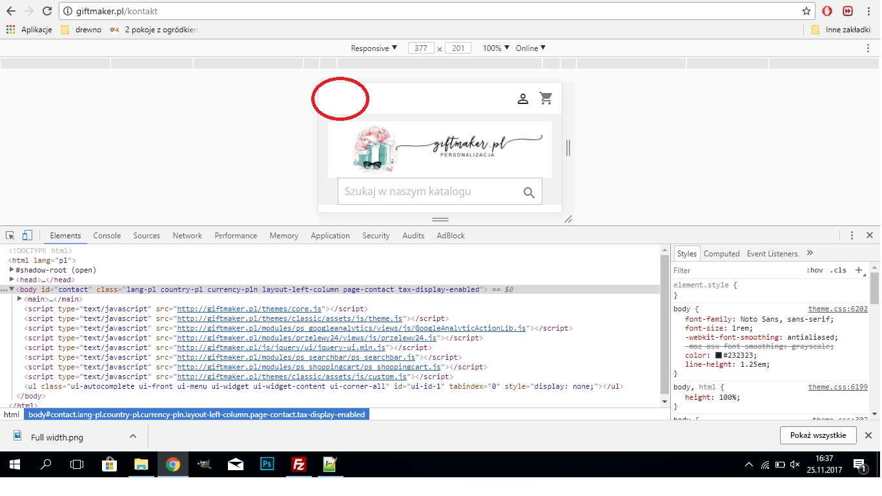Screen dimensions: 882x496
Task: Open FileZilla from the taskbar
Action: point(298,464)
